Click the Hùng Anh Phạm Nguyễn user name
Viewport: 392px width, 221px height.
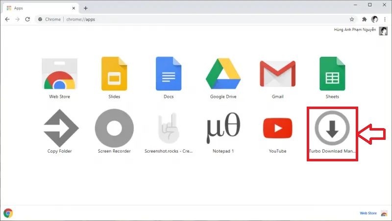(x=355, y=30)
